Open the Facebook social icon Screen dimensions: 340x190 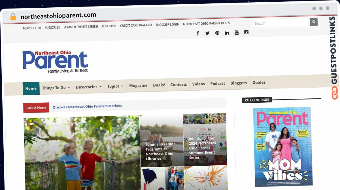coord(198,33)
